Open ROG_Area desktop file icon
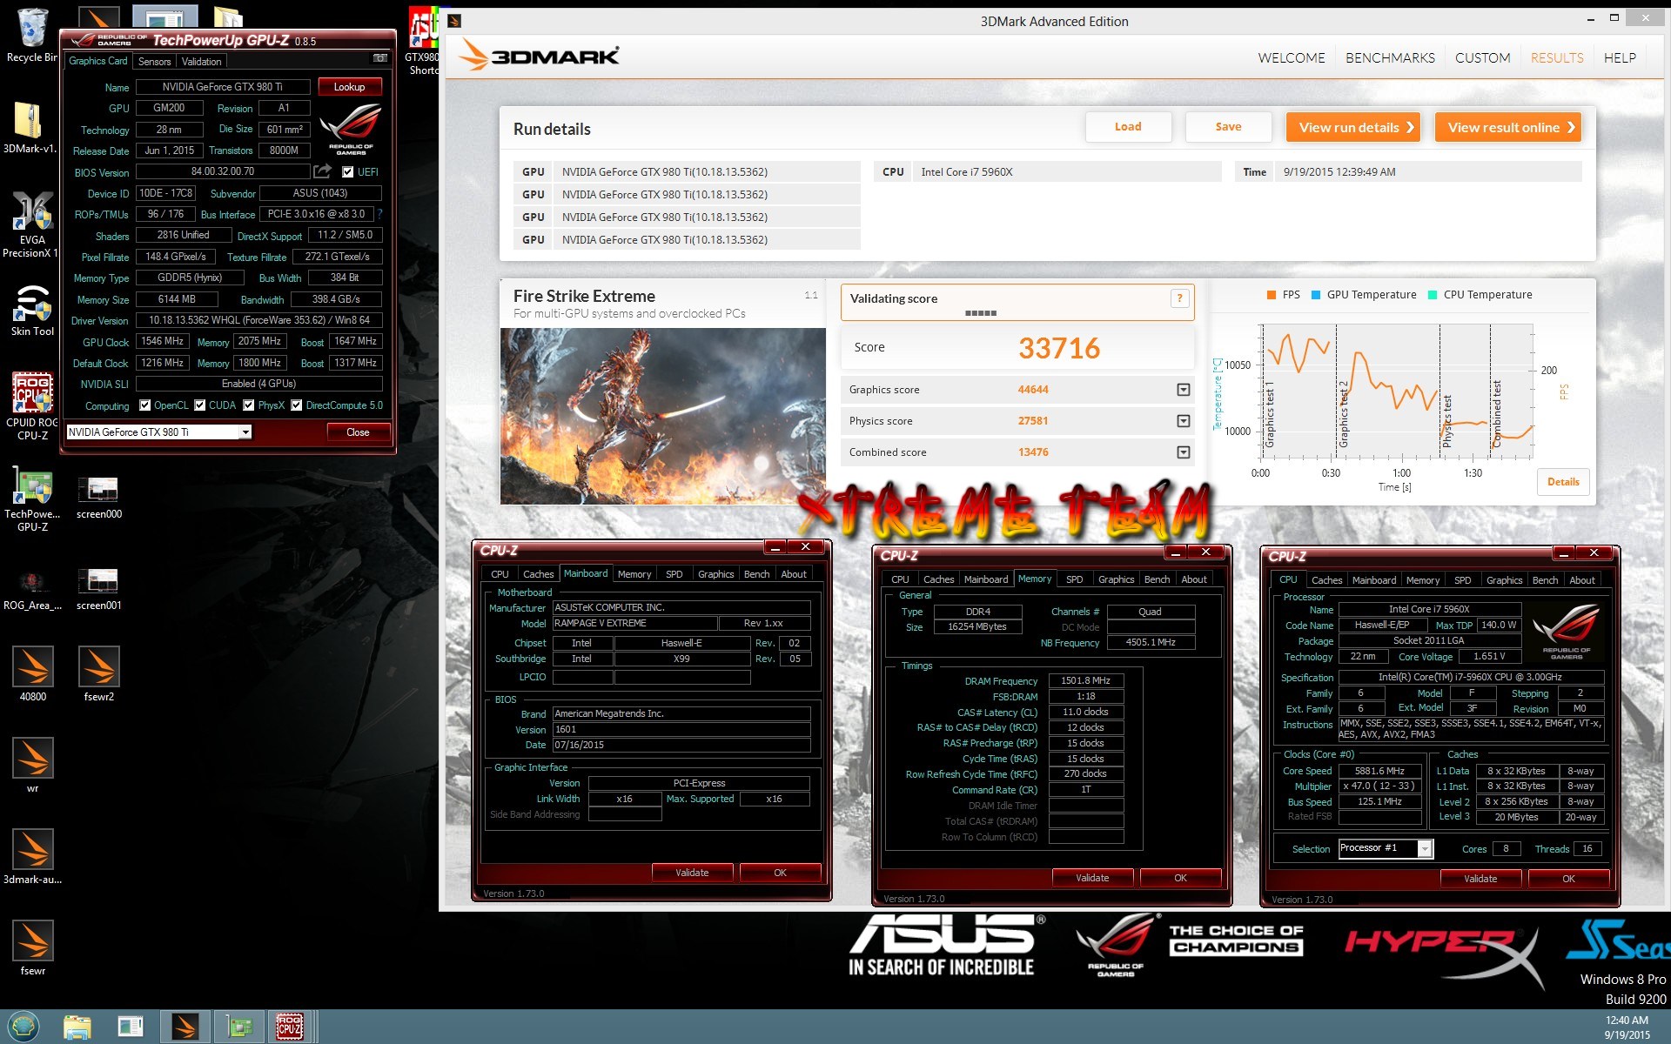 click(x=32, y=590)
